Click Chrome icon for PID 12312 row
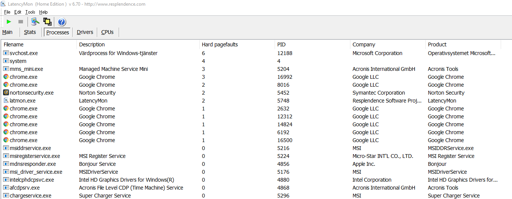This screenshot has width=512, height=199. click(x=6, y=116)
